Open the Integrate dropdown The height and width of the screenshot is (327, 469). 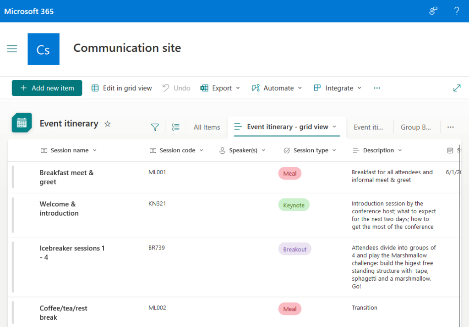338,88
